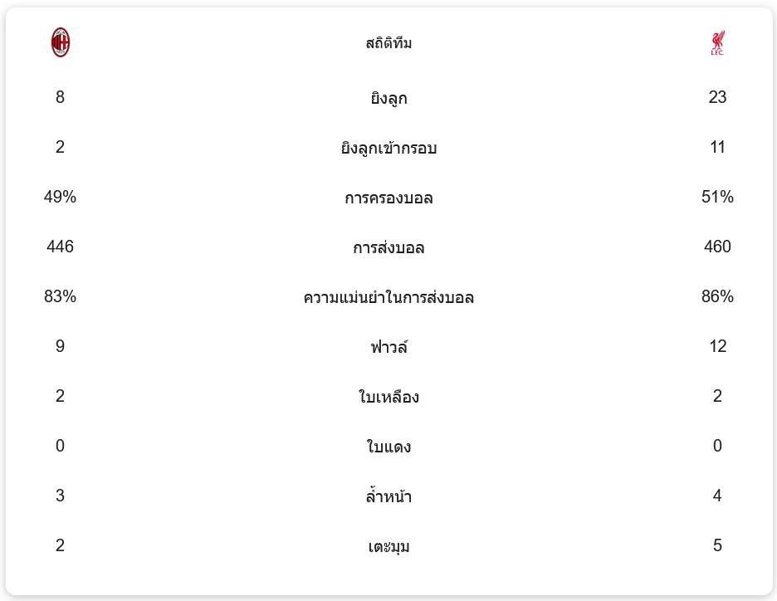Select the ยิงลูกเข้ากรอบ row label
This screenshot has width=777, height=601.
click(x=388, y=149)
